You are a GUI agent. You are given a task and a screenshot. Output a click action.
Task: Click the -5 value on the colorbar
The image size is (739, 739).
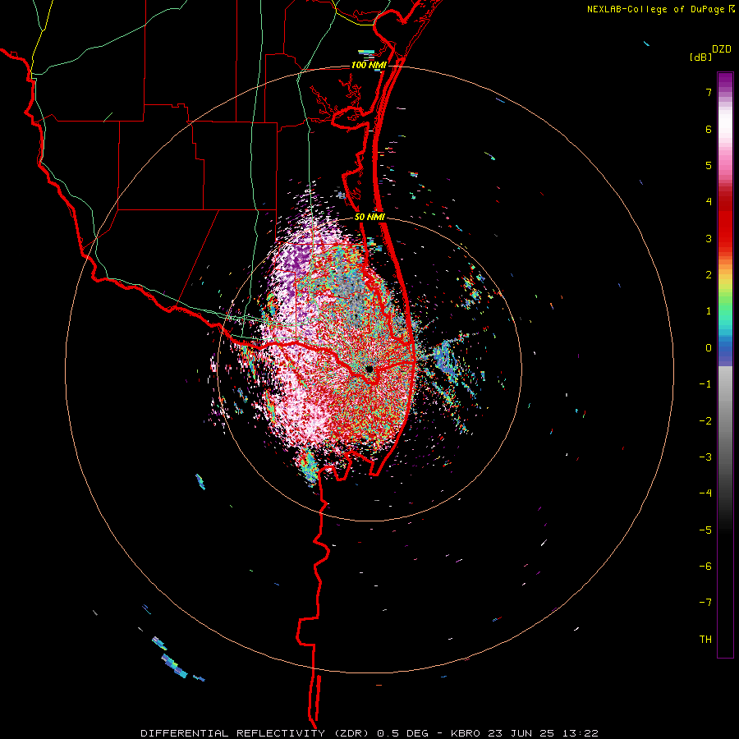(705, 530)
